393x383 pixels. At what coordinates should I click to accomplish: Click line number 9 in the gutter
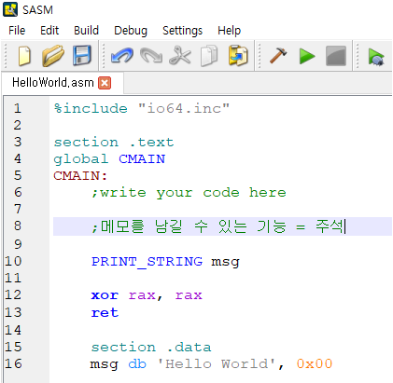coord(18,244)
